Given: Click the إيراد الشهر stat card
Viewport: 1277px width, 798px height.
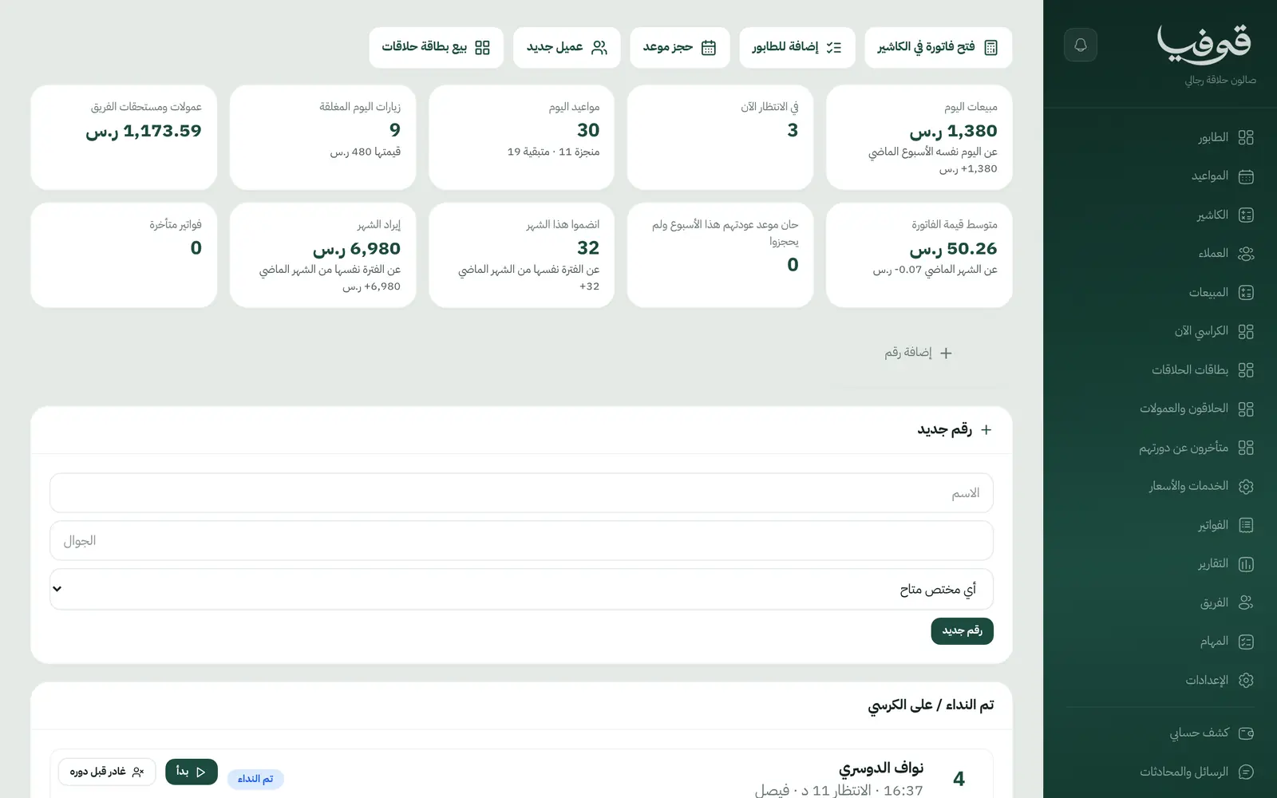Looking at the screenshot, I should pos(322,255).
